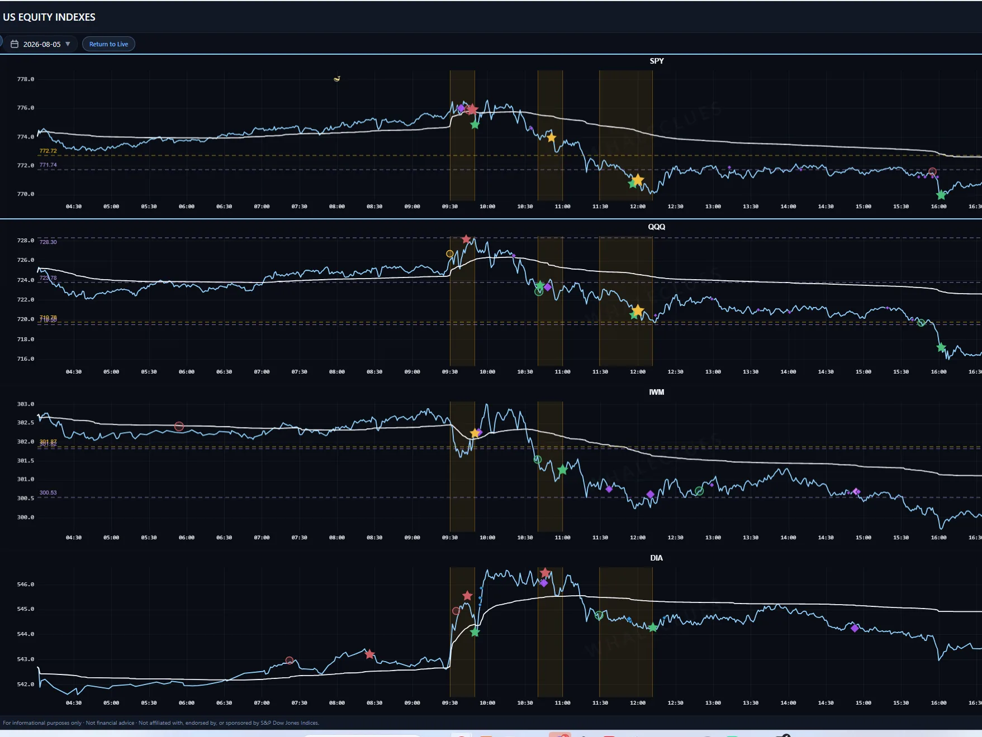Select the green circle near 11:30 on DIA
982x737 pixels.
tap(599, 616)
